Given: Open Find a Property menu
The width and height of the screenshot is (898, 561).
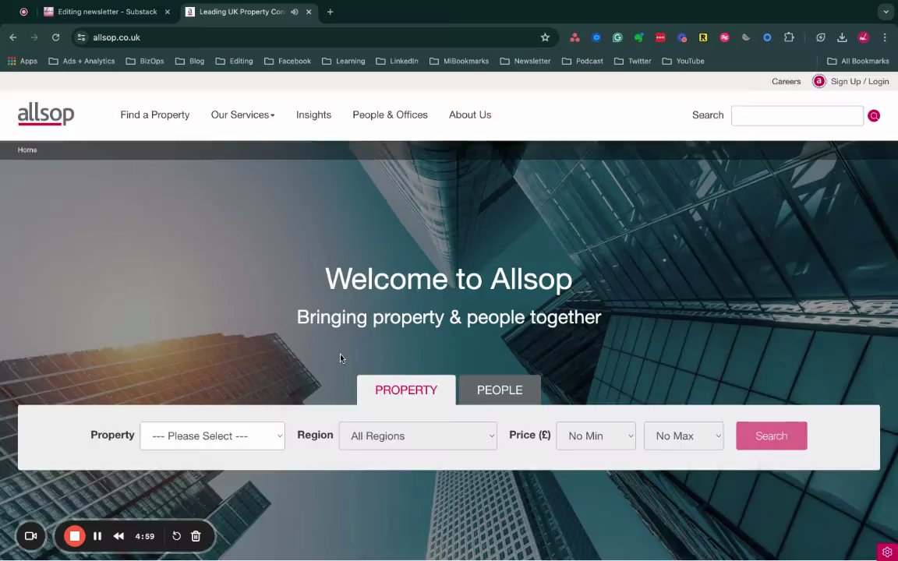Looking at the screenshot, I should click(x=154, y=115).
